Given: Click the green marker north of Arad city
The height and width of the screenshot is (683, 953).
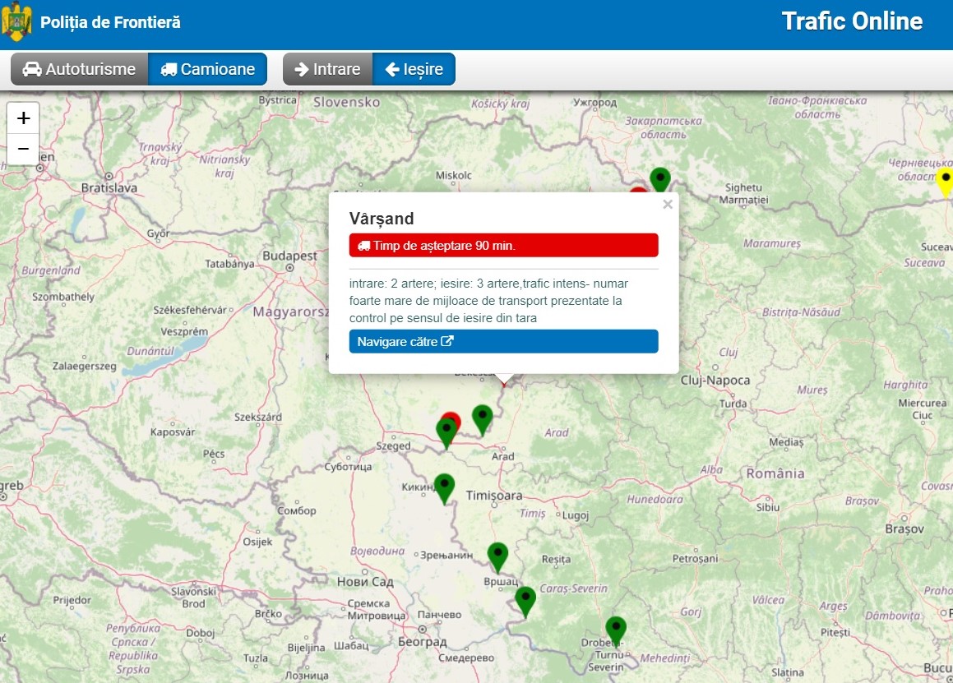Looking at the screenshot, I should pyautogui.click(x=482, y=418).
